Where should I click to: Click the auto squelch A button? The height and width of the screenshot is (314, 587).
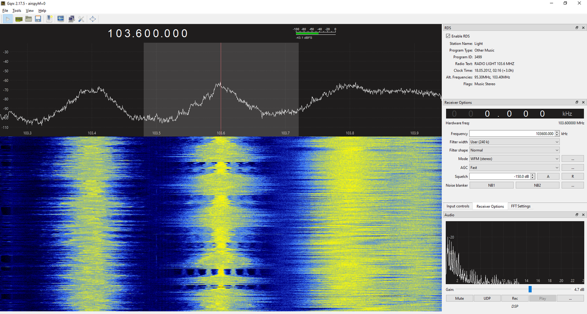pos(548,176)
